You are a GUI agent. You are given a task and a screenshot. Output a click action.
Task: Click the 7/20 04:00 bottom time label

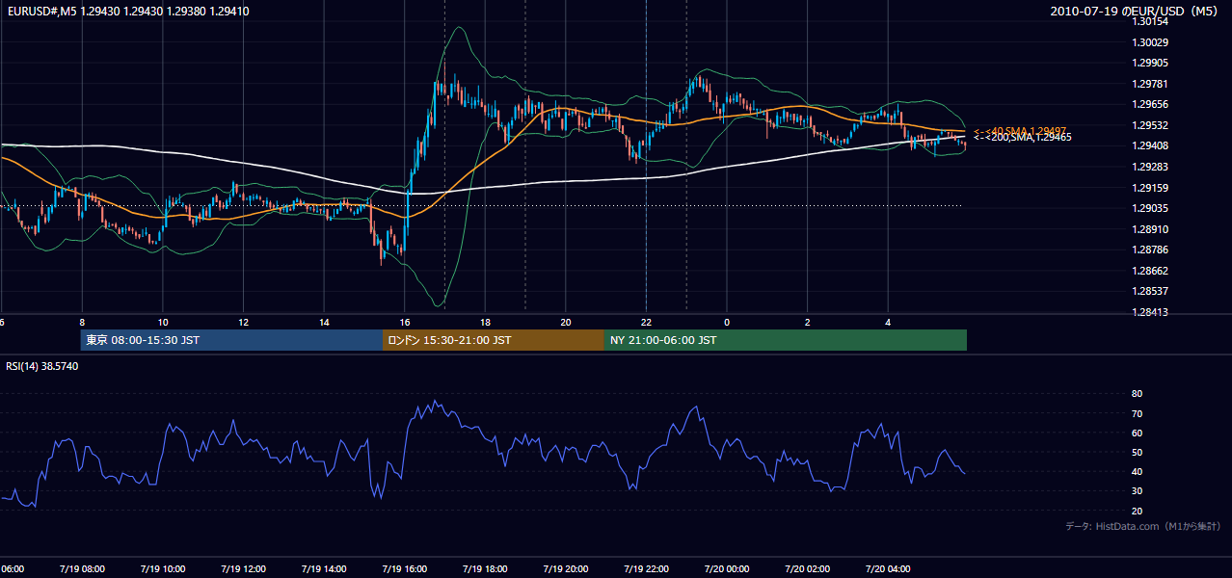(x=888, y=568)
